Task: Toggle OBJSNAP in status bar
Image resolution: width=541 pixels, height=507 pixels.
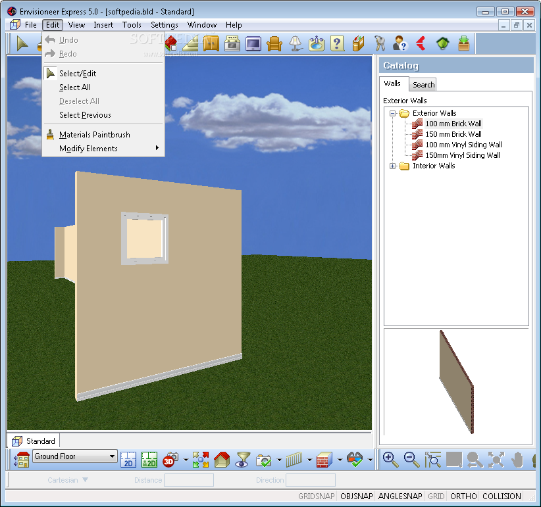Action: (x=357, y=496)
